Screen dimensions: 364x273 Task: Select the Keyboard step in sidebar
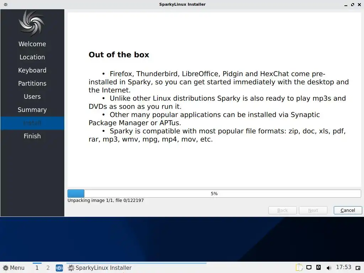tap(32, 70)
